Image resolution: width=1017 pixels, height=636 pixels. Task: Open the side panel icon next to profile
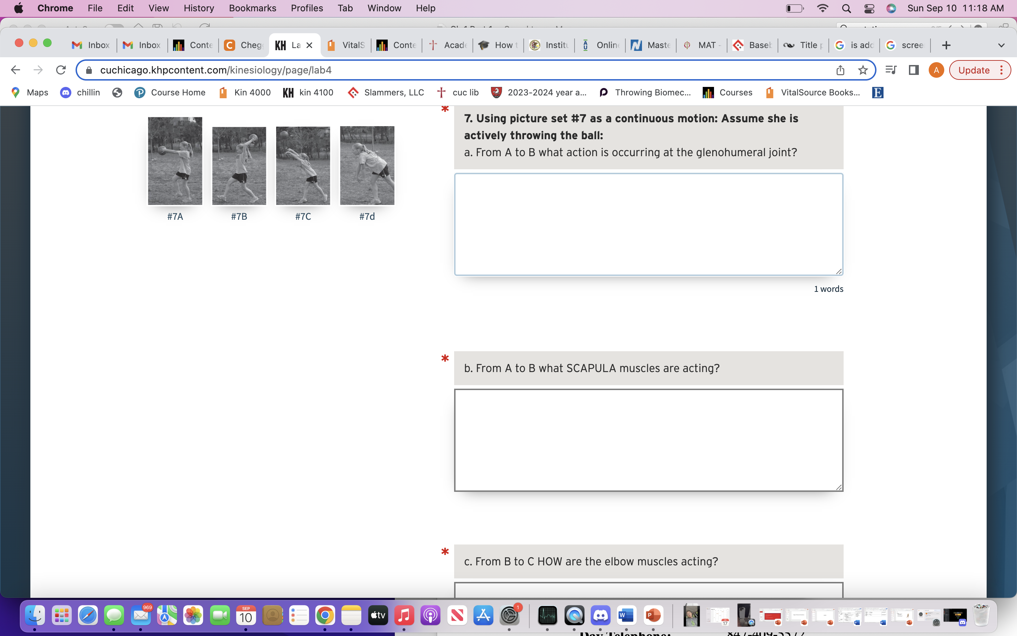point(914,70)
